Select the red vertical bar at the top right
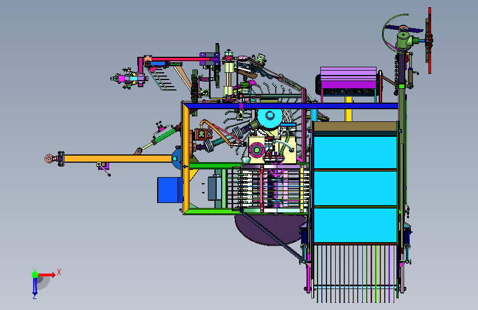 (x=429, y=41)
